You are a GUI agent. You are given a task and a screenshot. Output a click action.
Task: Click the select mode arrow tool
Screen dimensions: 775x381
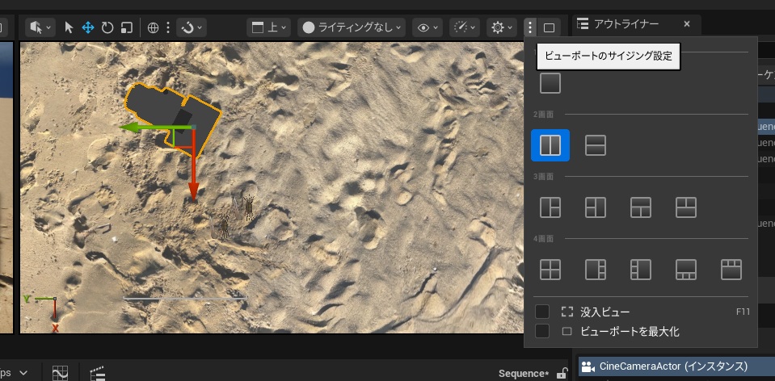[69, 27]
